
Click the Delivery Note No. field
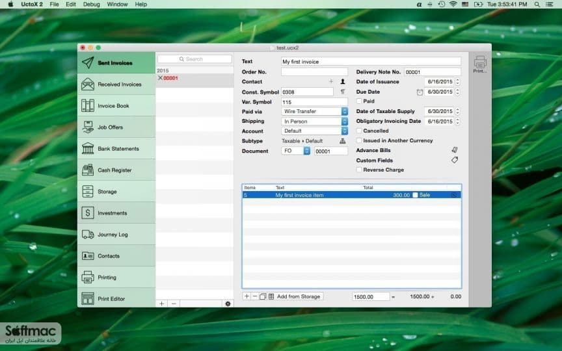pos(433,72)
